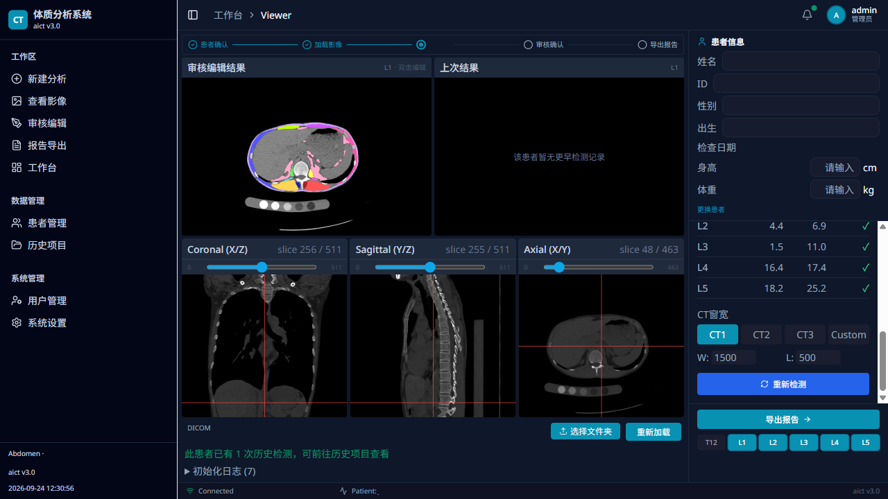Expand the 初始化日志 (7) log section

pos(220,471)
